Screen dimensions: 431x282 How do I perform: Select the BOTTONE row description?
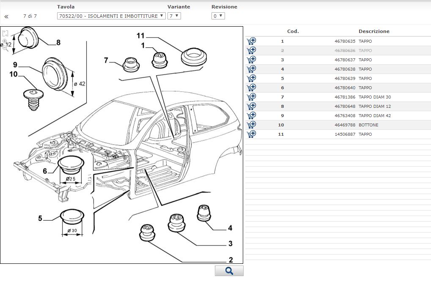pos(368,125)
